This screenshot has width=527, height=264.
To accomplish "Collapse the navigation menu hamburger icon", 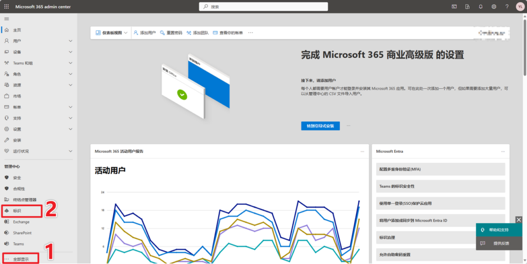I will click(x=7, y=19).
